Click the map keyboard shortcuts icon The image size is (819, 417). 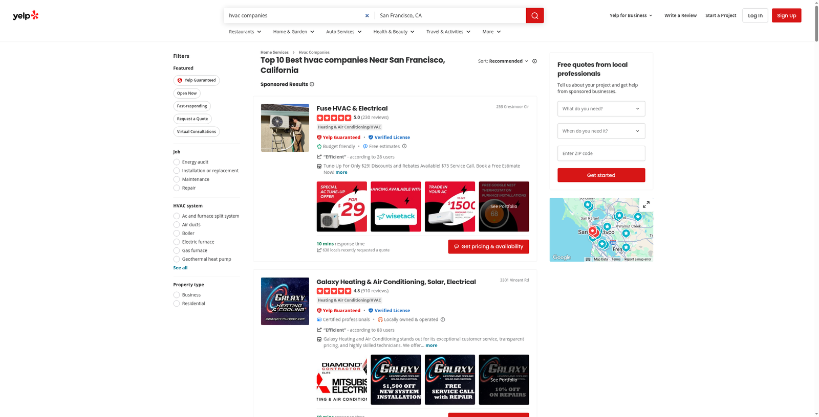pyautogui.click(x=588, y=259)
